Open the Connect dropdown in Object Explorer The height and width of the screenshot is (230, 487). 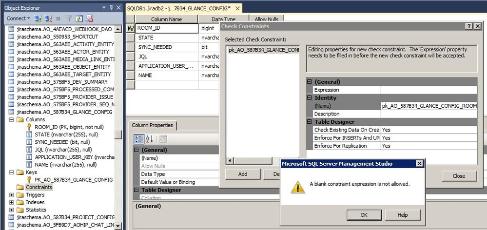(x=19, y=19)
